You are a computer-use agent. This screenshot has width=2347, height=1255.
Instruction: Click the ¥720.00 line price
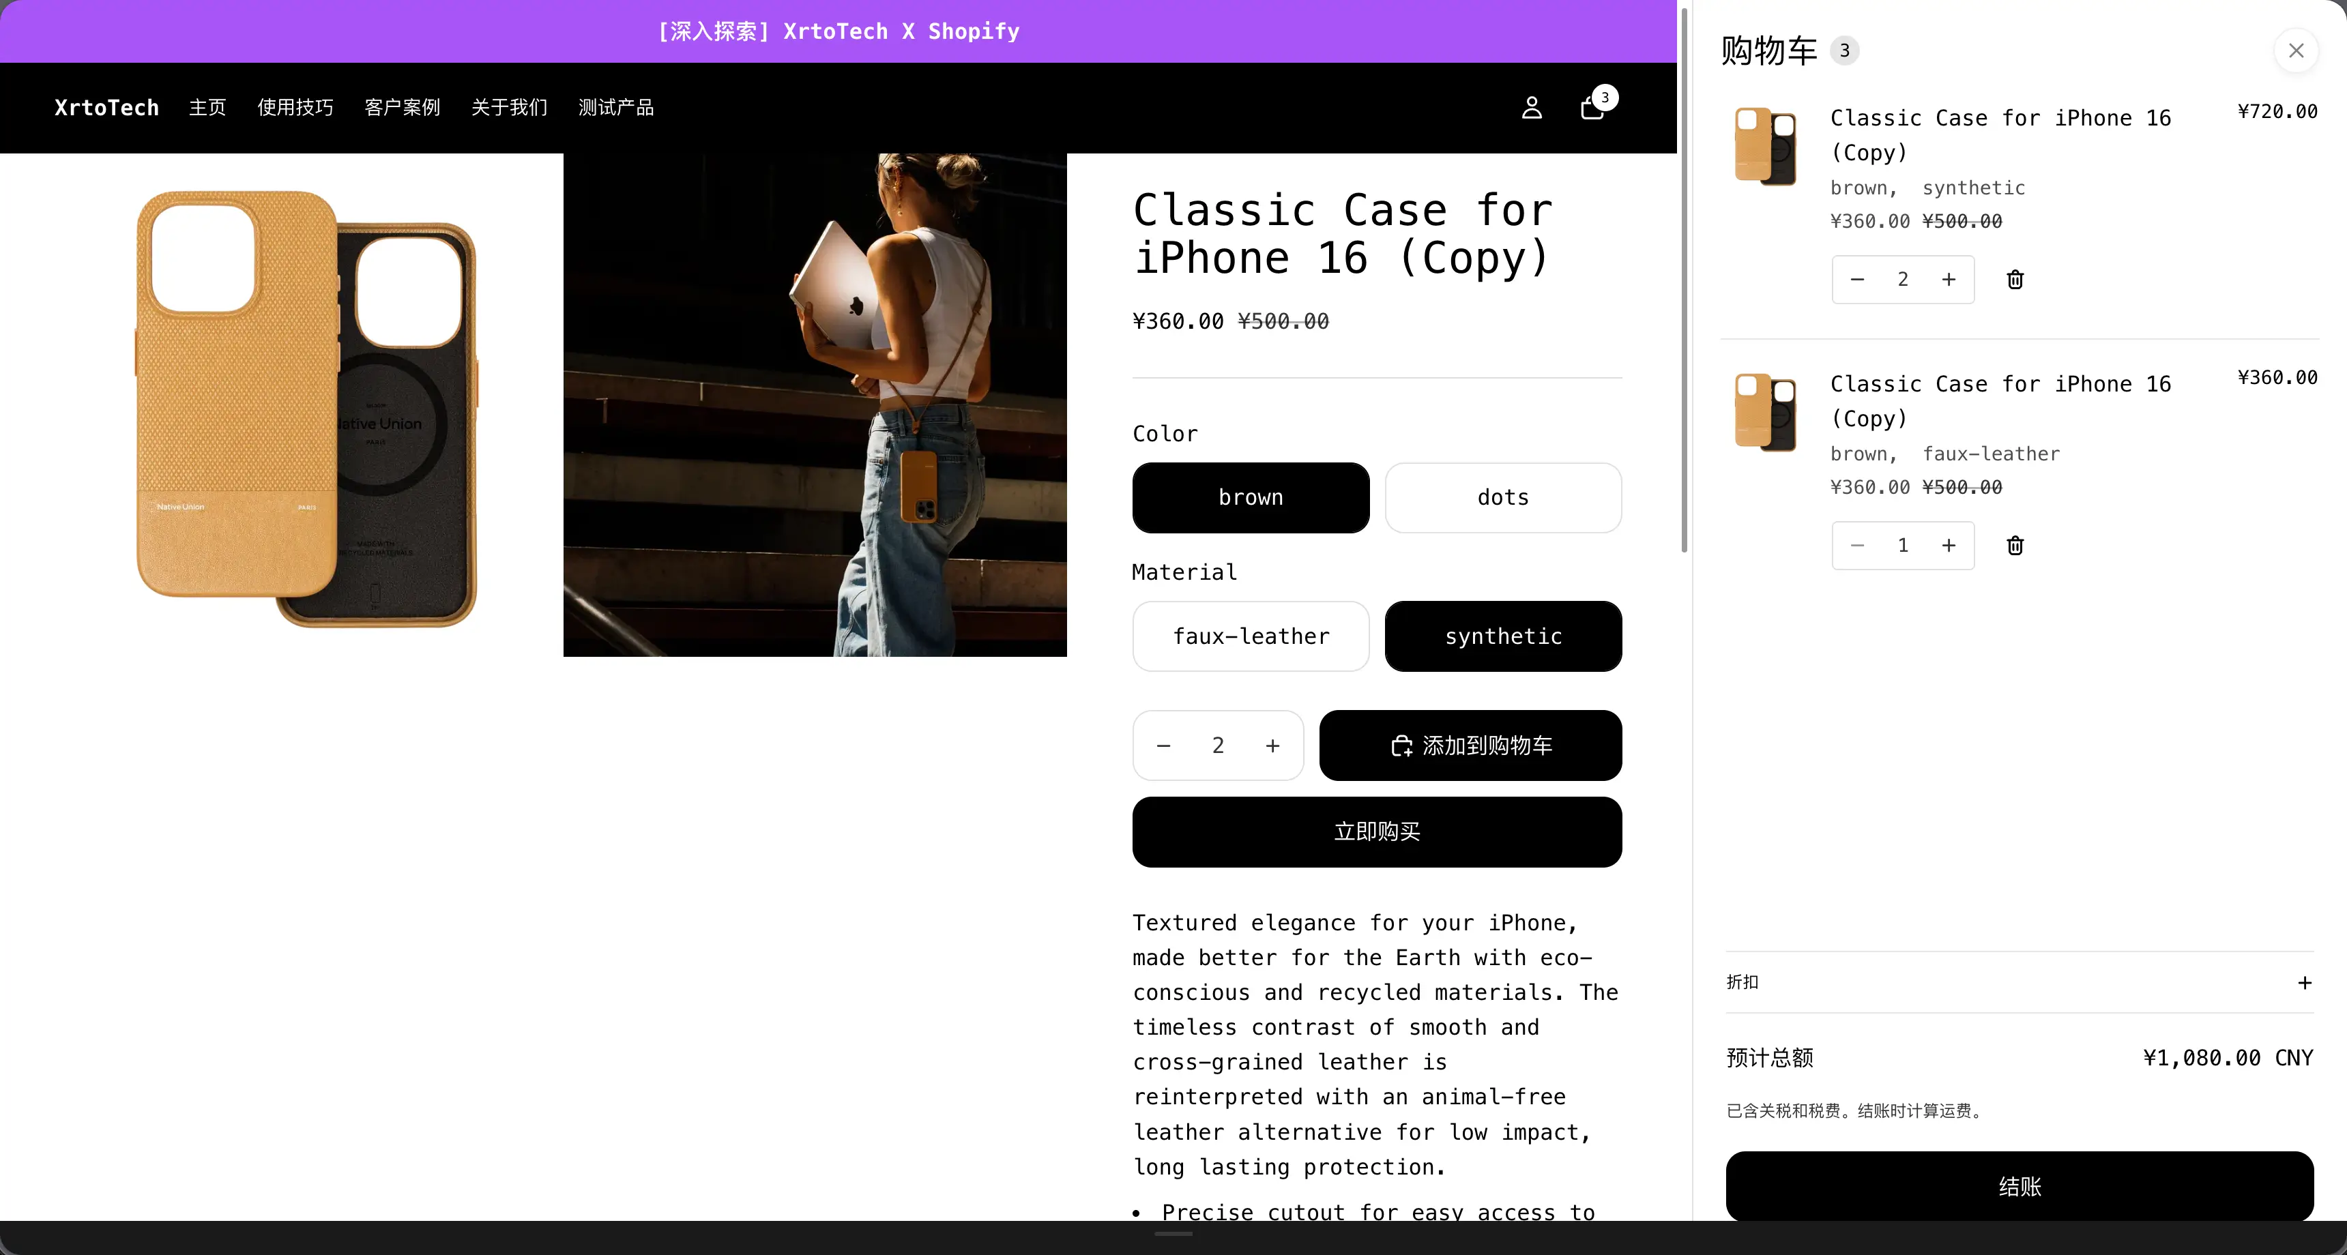click(x=2278, y=112)
